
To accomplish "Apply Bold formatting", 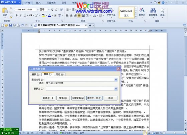I will pyautogui.click(x=17, y=15).
